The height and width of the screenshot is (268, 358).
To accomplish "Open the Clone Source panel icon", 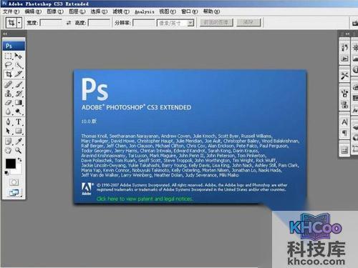I will [x=344, y=104].
